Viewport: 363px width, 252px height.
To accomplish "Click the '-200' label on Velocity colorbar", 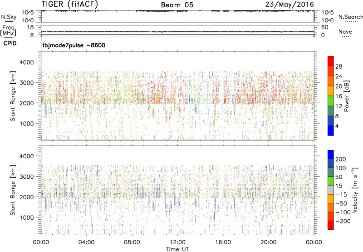I will tap(343, 221).
